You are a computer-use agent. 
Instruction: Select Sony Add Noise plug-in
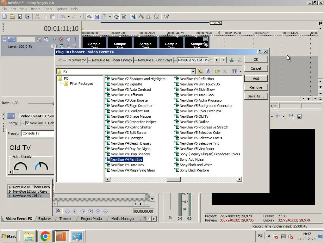coord(191,159)
